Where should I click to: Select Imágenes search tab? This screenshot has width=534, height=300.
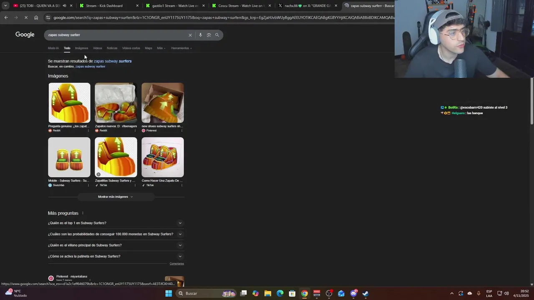coord(81,48)
